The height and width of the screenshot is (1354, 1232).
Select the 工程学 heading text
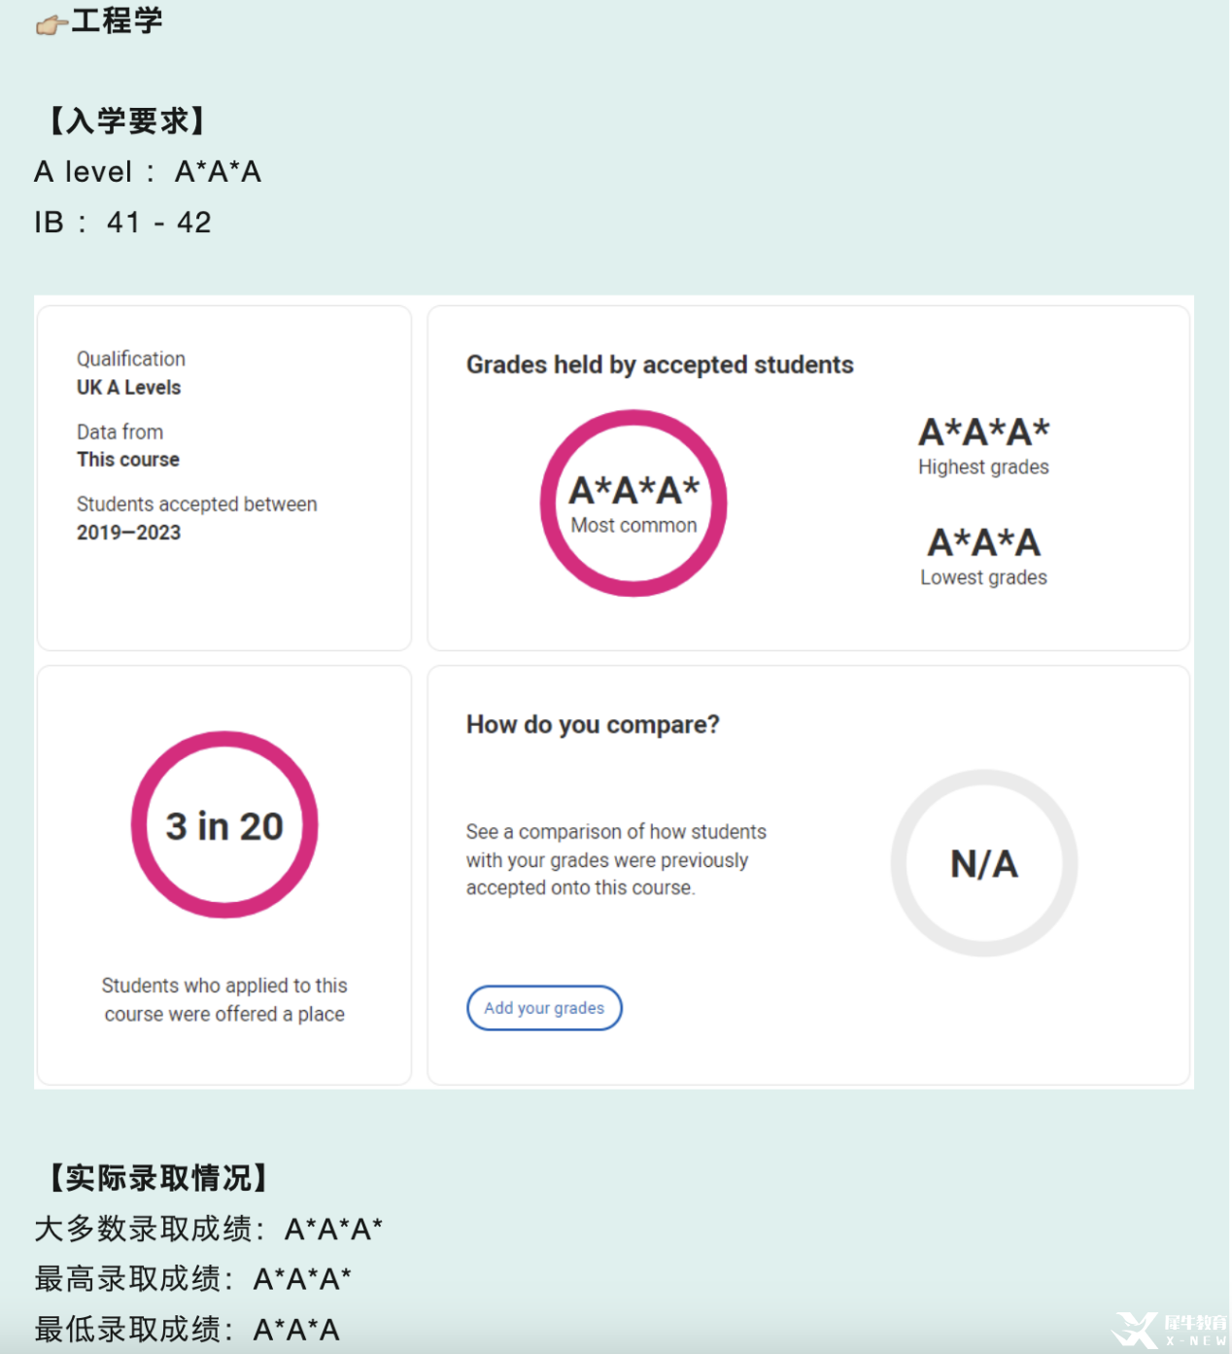click(x=118, y=20)
